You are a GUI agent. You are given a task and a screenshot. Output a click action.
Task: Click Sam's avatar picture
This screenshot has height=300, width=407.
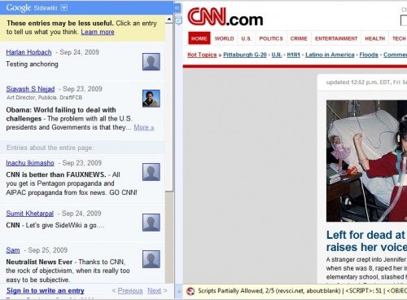pos(151,259)
